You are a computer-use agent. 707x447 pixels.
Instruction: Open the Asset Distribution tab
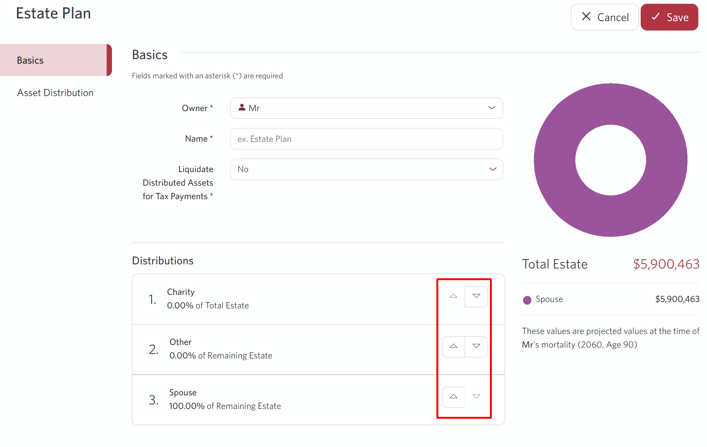(x=55, y=93)
